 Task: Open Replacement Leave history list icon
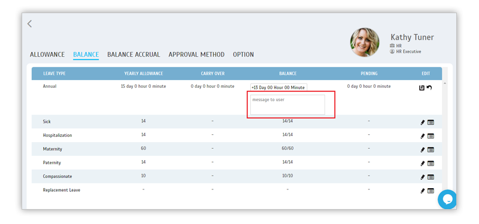pyautogui.click(x=431, y=191)
